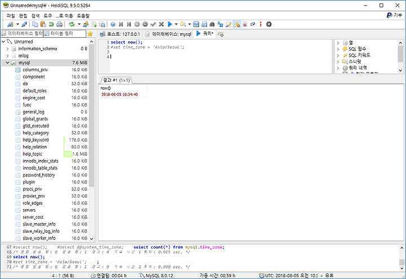The height and width of the screenshot is (279, 406).
Task: Select the help_topic table
Action: coord(32,154)
